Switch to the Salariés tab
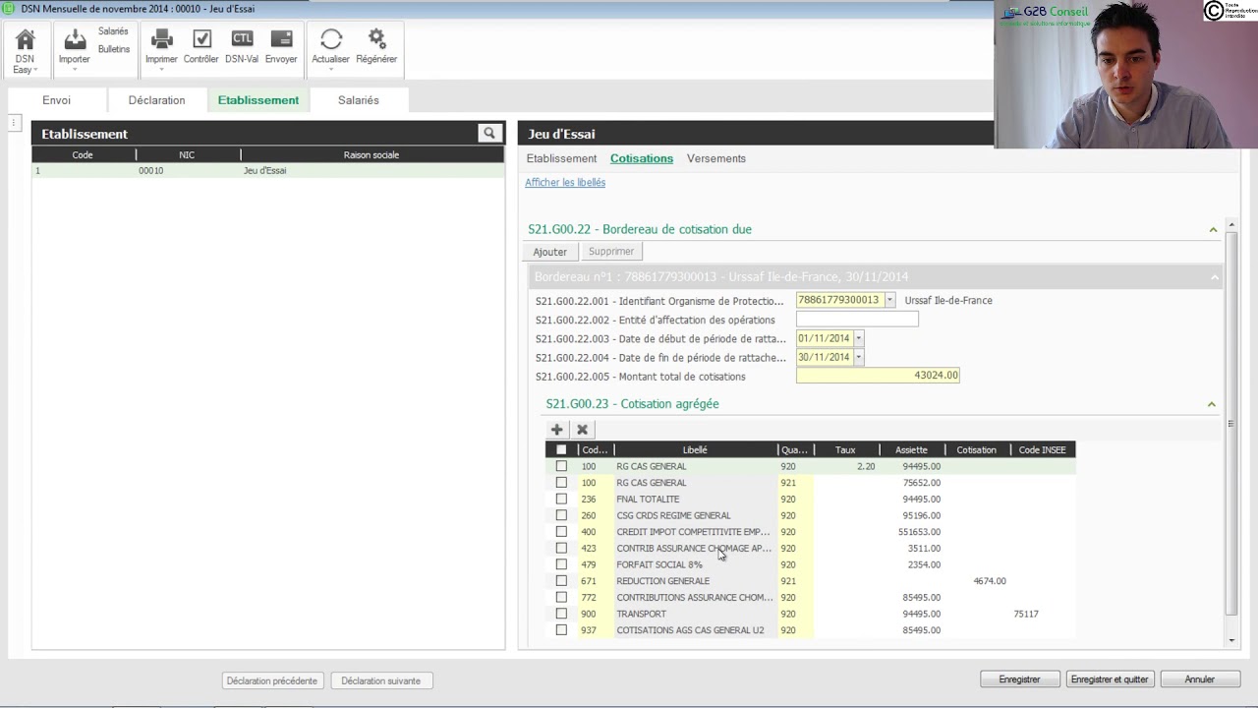Viewport: 1258px width, 708px height. click(x=359, y=100)
